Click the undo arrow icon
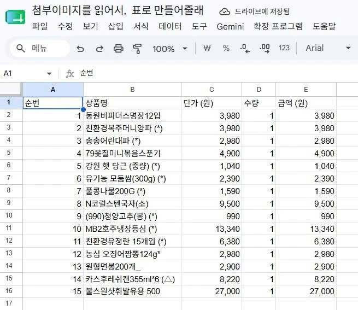The height and width of the screenshot is (310, 358). pyautogui.click(x=80, y=49)
